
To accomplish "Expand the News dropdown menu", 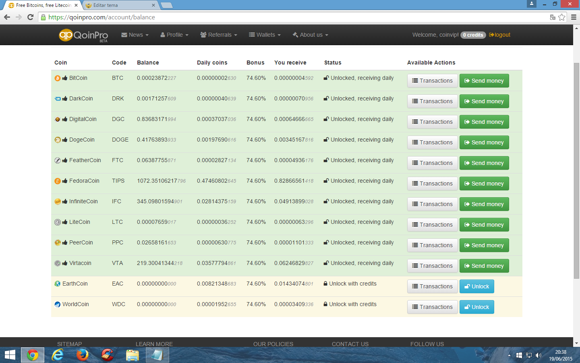I will click(x=135, y=35).
